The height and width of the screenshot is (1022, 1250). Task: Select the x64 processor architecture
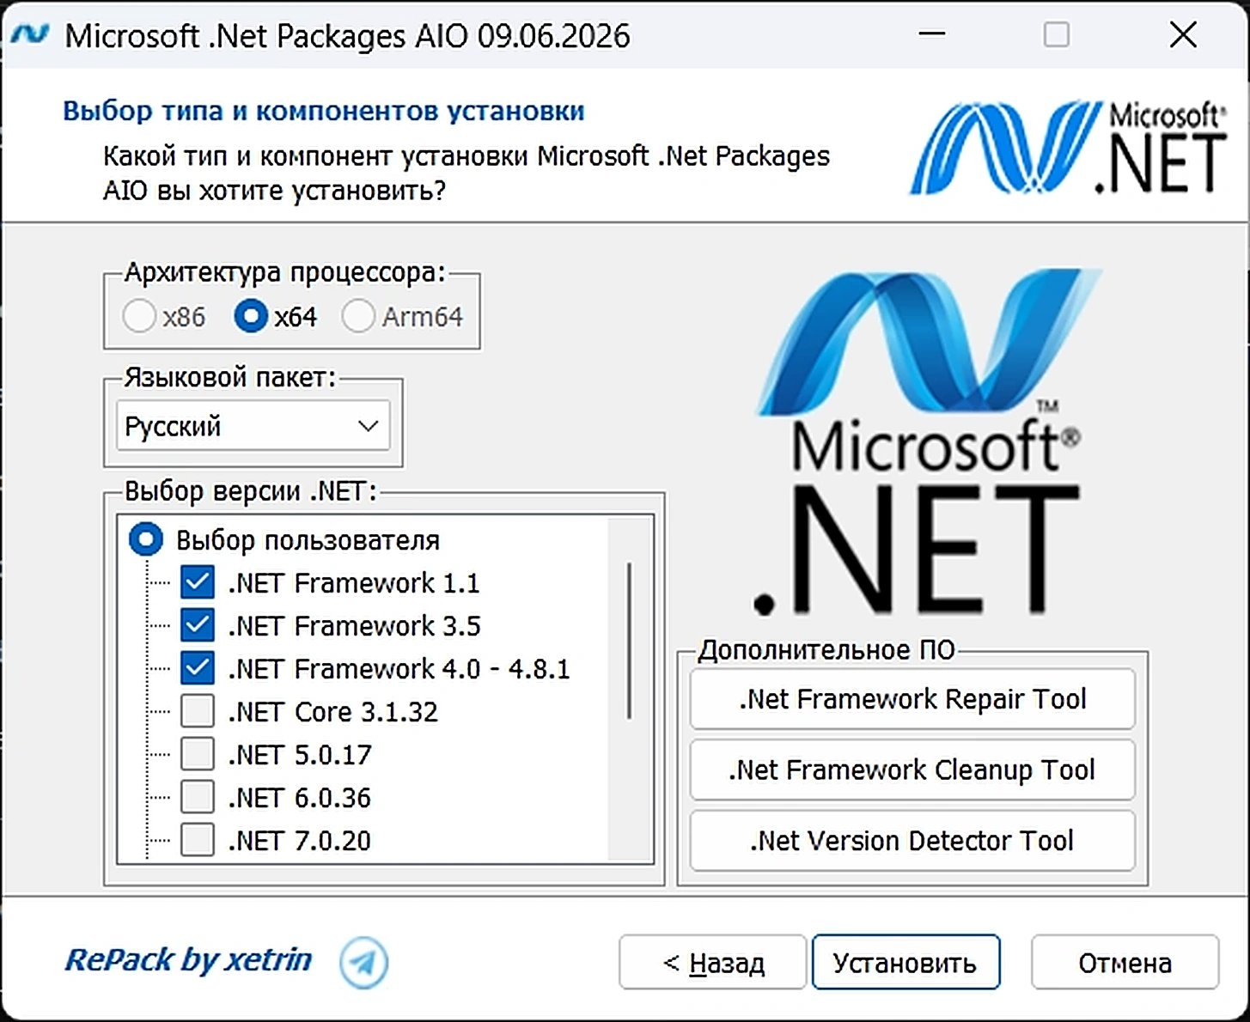click(251, 316)
